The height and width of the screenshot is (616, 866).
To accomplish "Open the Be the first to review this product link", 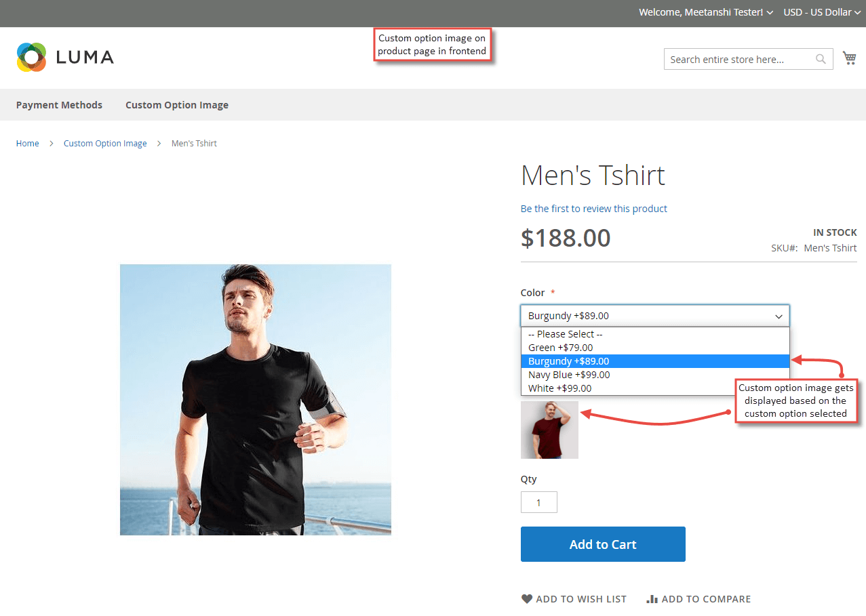I will (x=593, y=208).
